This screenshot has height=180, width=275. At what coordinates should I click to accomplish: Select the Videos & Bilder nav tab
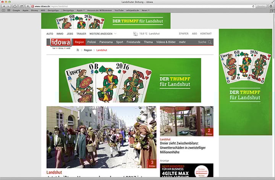point(166,42)
